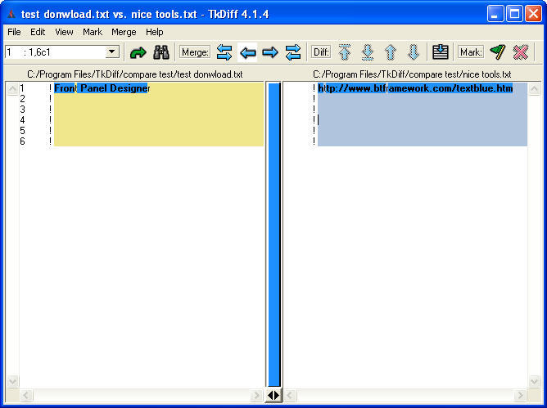Click right pane vertical scroll up arrow
The height and width of the screenshot is (408, 547).
tap(534, 89)
